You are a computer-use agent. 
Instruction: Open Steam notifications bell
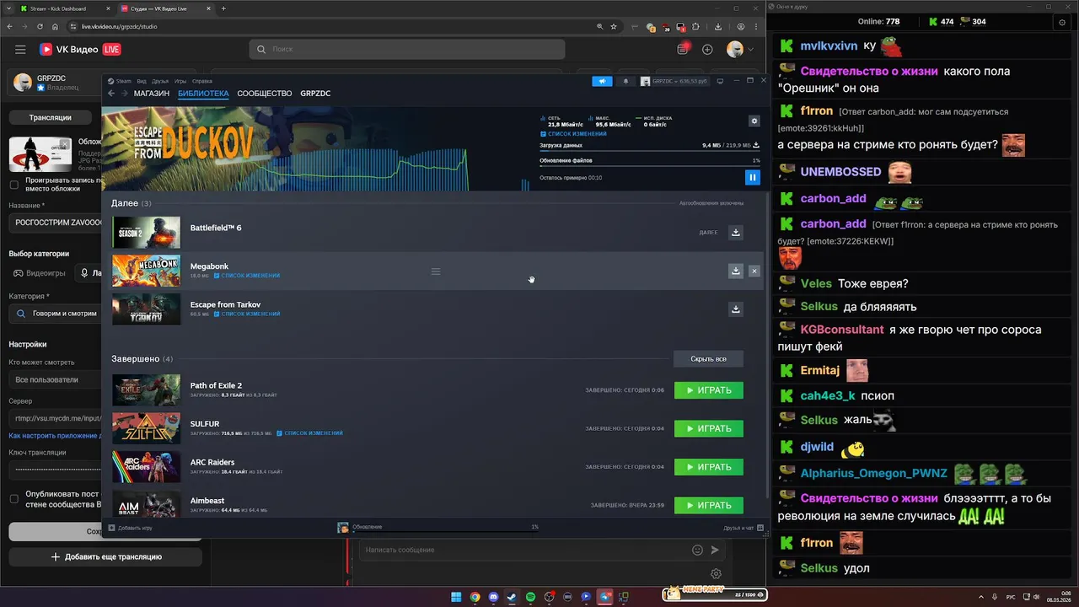pyautogui.click(x=625, y=81)
